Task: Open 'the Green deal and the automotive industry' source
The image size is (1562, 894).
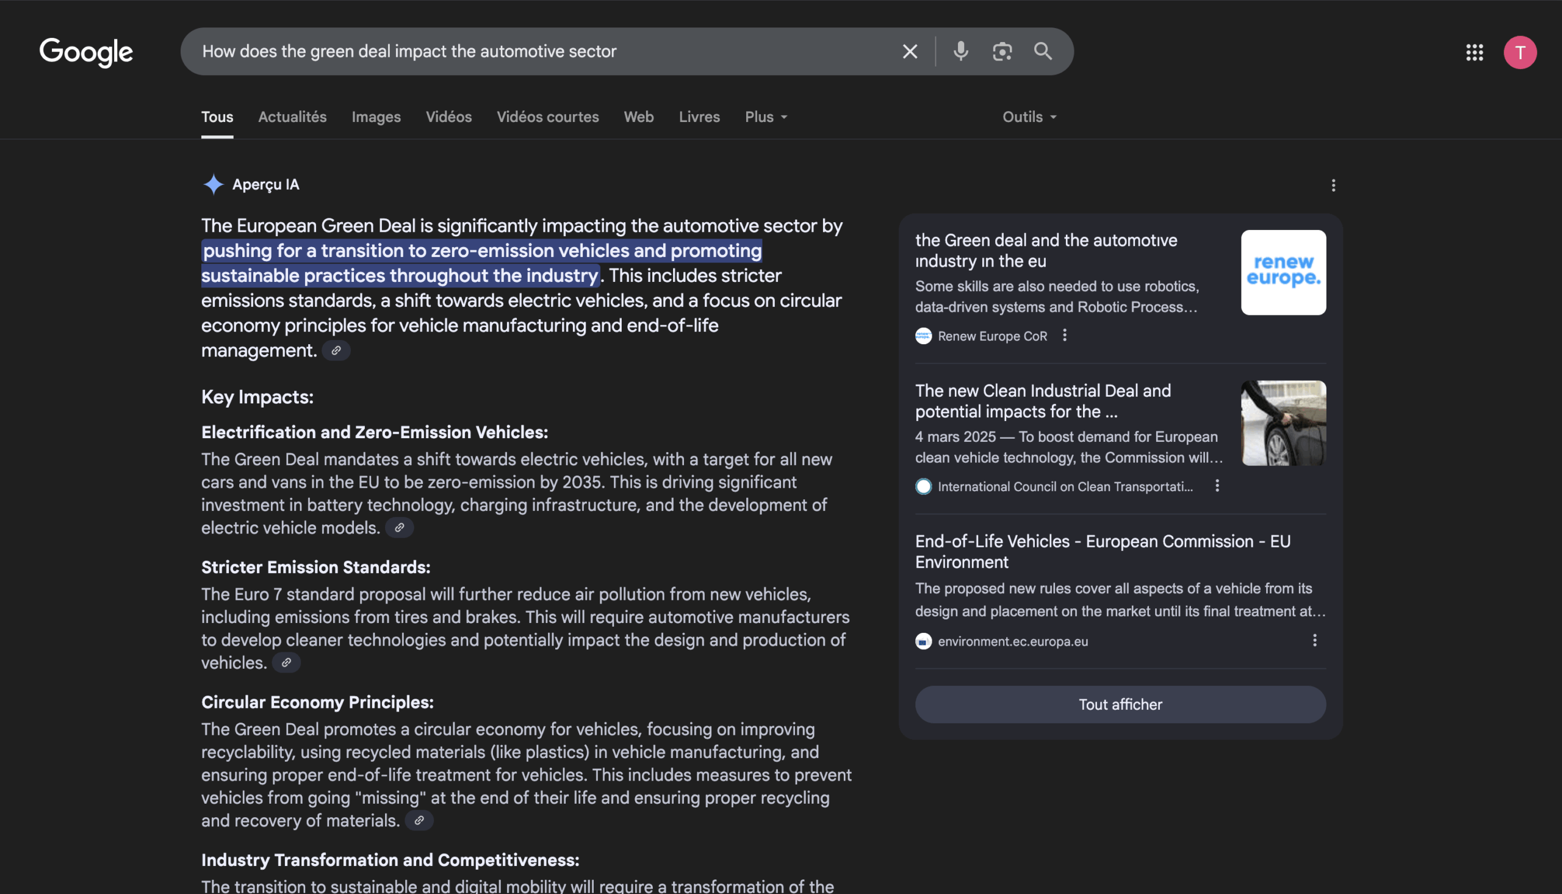Action: coord(1046,251)
